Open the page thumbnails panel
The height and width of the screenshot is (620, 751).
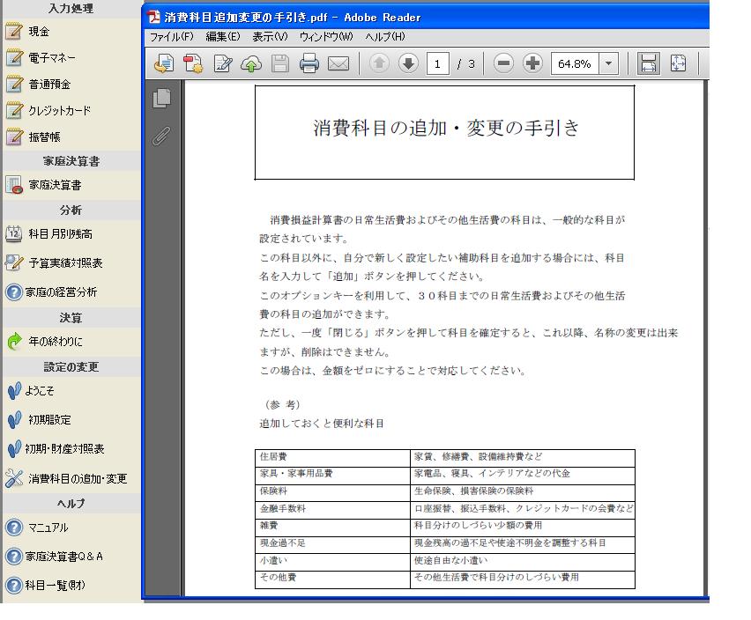tap(161, 99)
